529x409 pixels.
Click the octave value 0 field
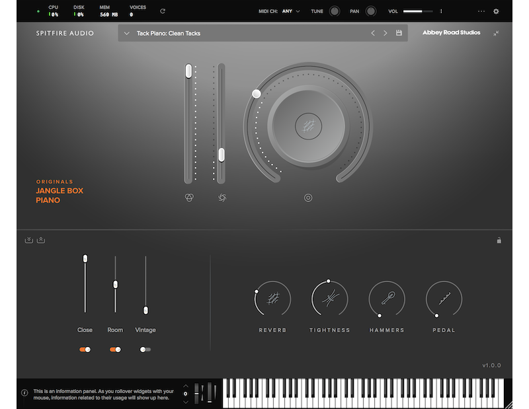pyautogui.click(x=186, y=394)
